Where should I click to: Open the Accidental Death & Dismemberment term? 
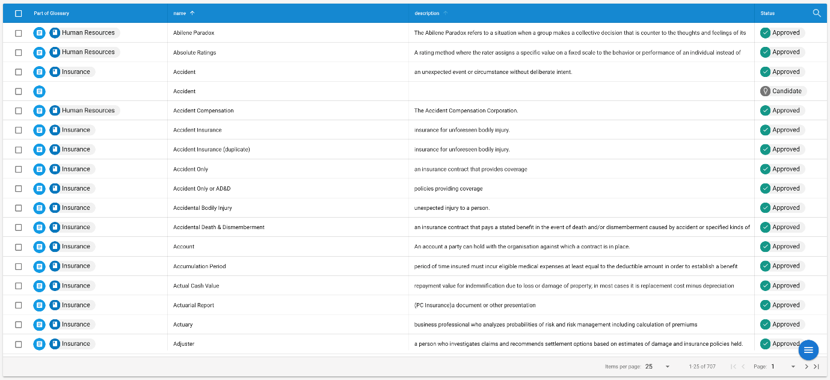[219, 227]
